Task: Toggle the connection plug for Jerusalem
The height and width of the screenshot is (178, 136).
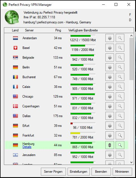Action: (x=110, y=155)
